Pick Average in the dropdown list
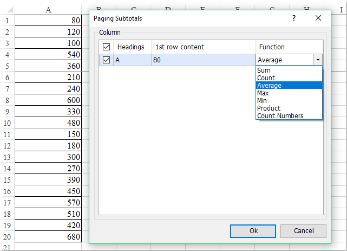 [x=269, y=86]
